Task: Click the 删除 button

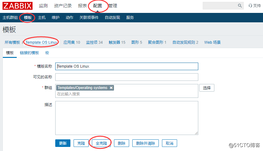Action: tap(122, 143)
